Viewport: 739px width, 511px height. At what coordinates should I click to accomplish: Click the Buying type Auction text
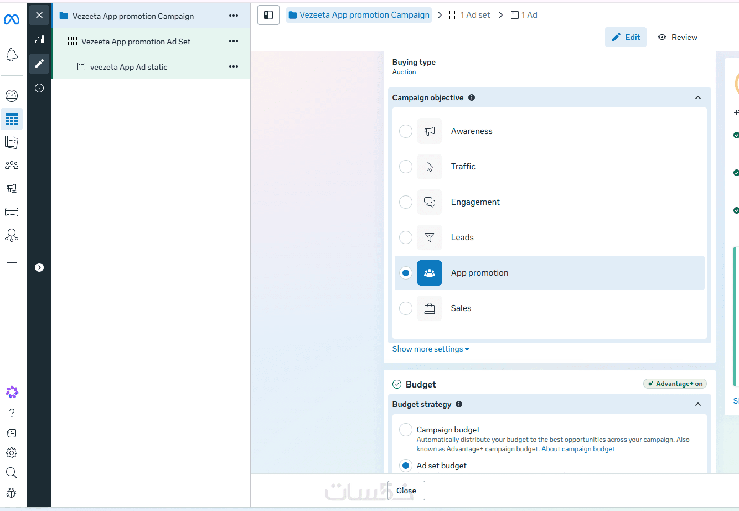click(x=404, y=72)
